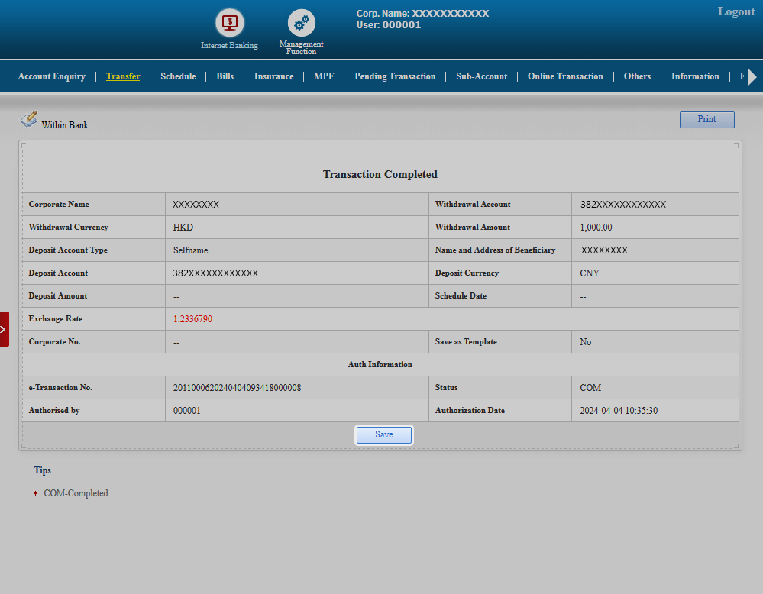Expand the red side panel arrow
This screenshot has height=594, width=763.
[x=4, y=329]
